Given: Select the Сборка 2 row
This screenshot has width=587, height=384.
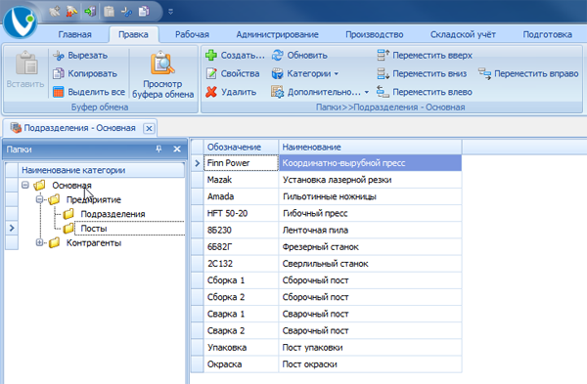Looking at the screenshot, I should [x=327, y=297].
